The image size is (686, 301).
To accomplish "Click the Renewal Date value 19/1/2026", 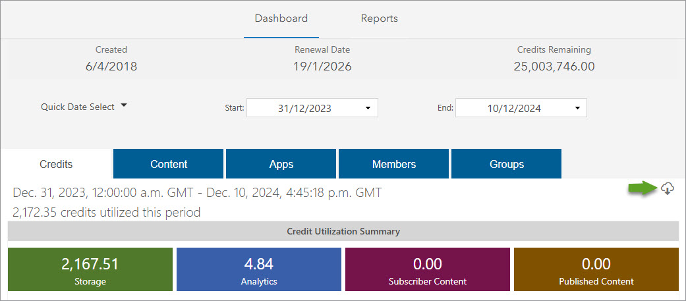I will pyautogui.click(x=322, y=67).
